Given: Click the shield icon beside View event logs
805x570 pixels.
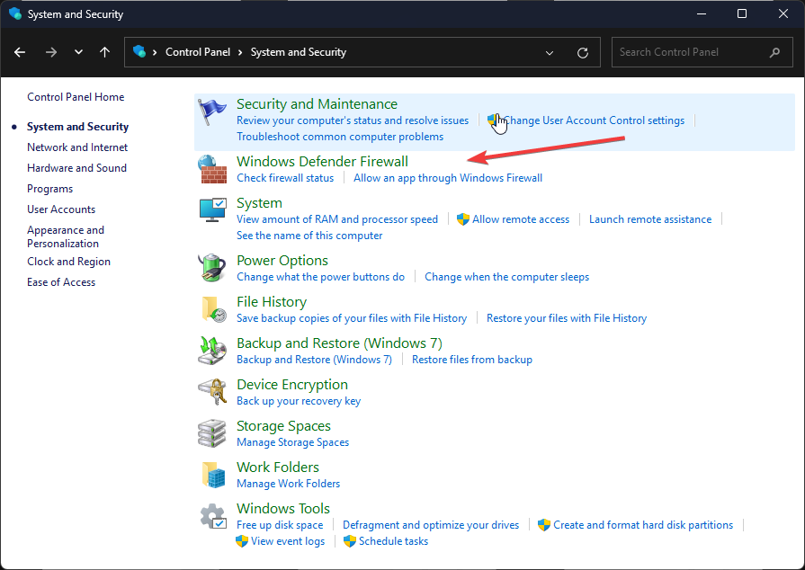Looking at the screenshot, I should click(x=242, y=541).
